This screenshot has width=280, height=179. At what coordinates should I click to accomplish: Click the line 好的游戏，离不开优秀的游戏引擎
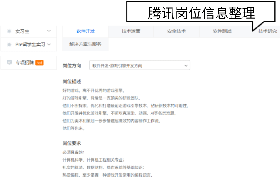(93, 90)
